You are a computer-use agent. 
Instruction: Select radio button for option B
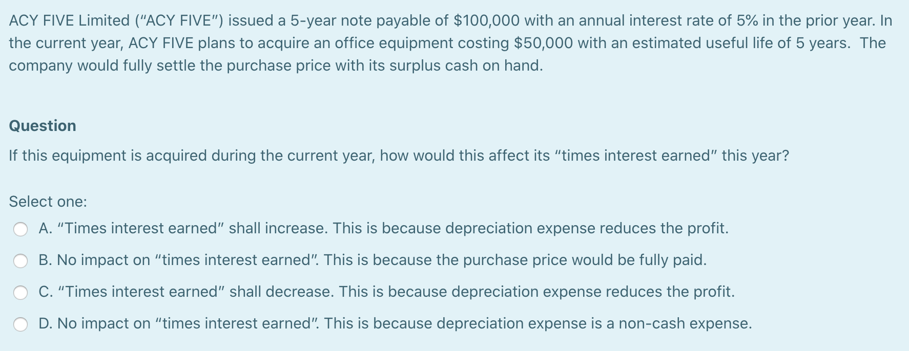click(20, 261)
